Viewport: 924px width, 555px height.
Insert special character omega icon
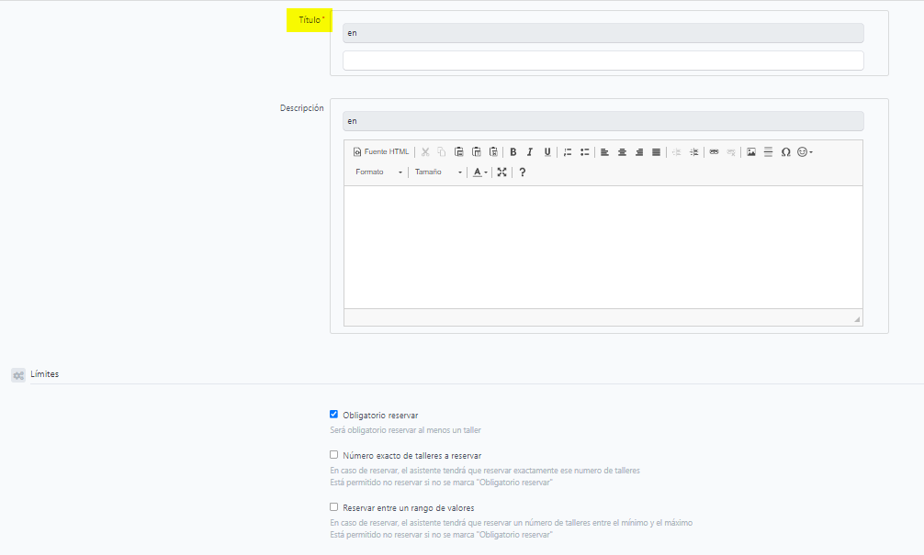[785, 152]
